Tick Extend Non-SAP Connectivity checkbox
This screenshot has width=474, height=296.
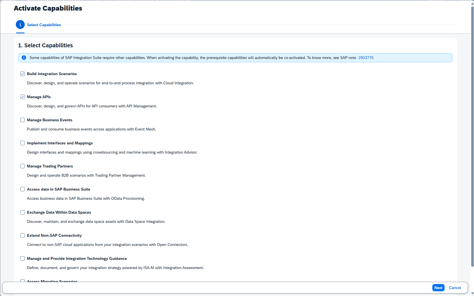[x=23, y=235]
